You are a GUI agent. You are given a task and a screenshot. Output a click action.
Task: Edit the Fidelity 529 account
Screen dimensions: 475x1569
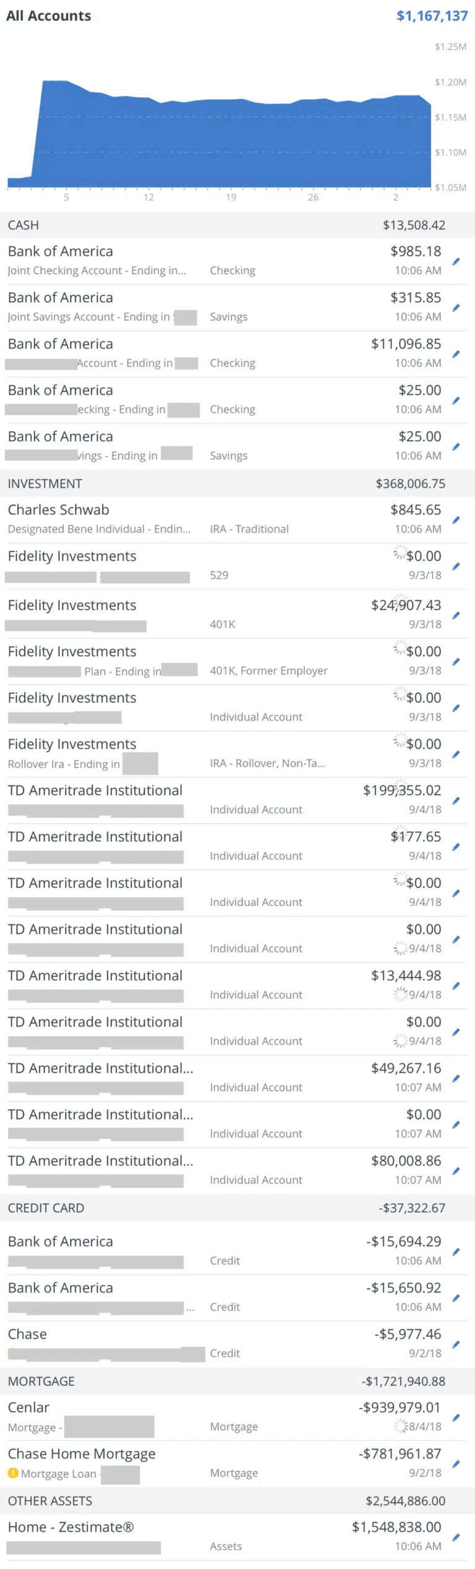[x=456, y=566]
